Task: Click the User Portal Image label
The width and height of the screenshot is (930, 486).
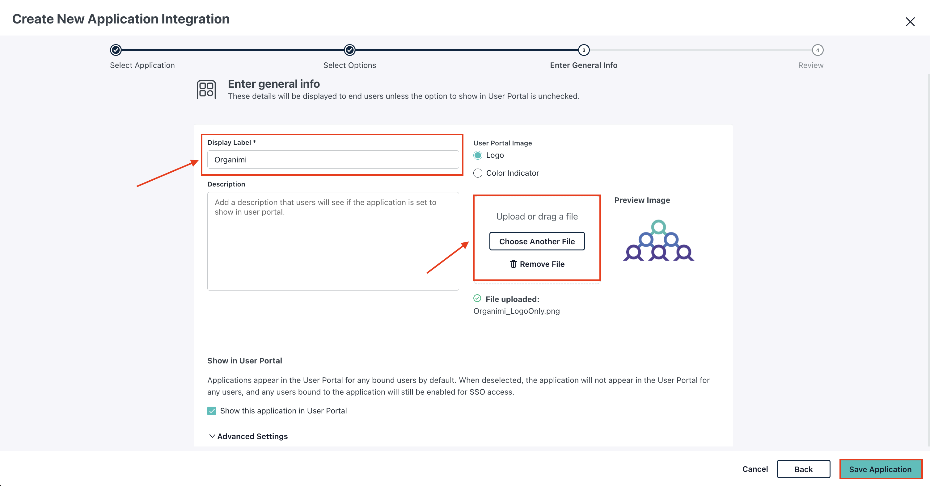Action: coord(503,143)
